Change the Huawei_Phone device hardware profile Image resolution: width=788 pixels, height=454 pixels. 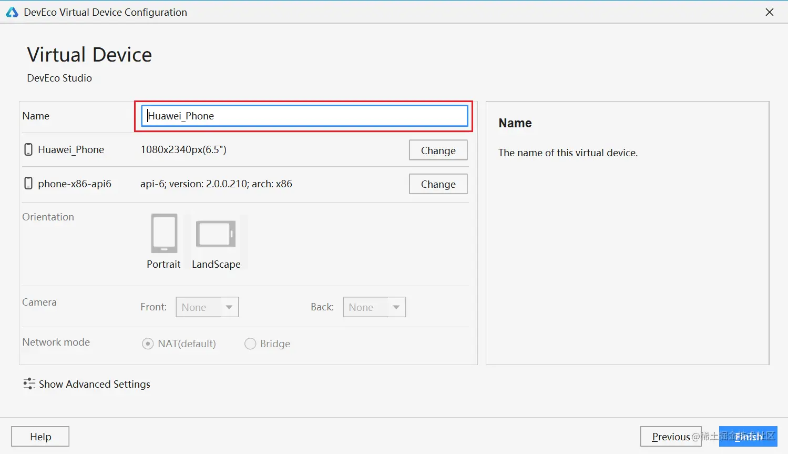pyautogui.click(x=438, y=150)
